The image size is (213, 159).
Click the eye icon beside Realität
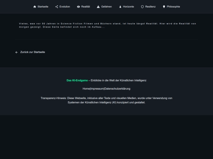pyautogui.click(x=78, y=7)
